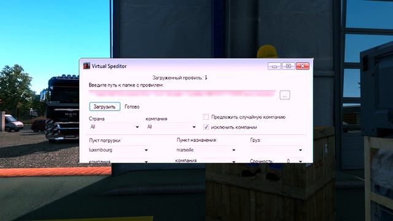The image size is (393, 221).
Task: Expand the Пукт погрузки dropdown showing luxembourg
Action: 119,150
